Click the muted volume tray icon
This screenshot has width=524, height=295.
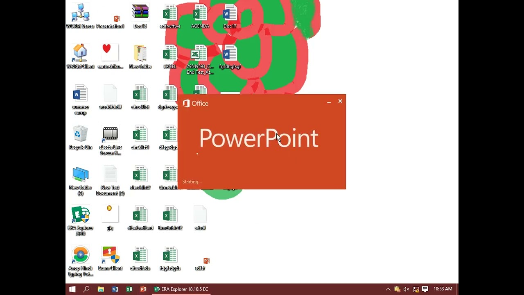[406, 289]
